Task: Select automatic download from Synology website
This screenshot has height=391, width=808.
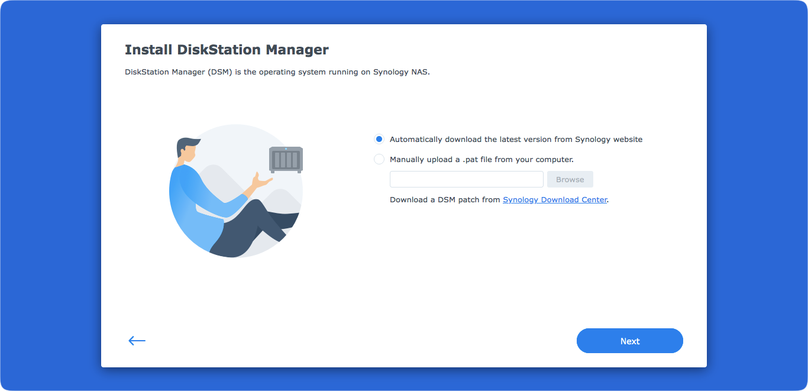Action: (379, 140)
